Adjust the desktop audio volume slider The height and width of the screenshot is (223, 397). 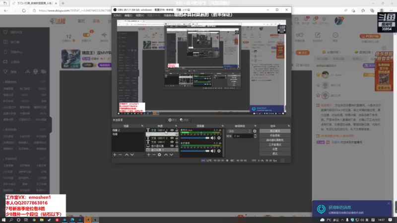pos(195,151)
